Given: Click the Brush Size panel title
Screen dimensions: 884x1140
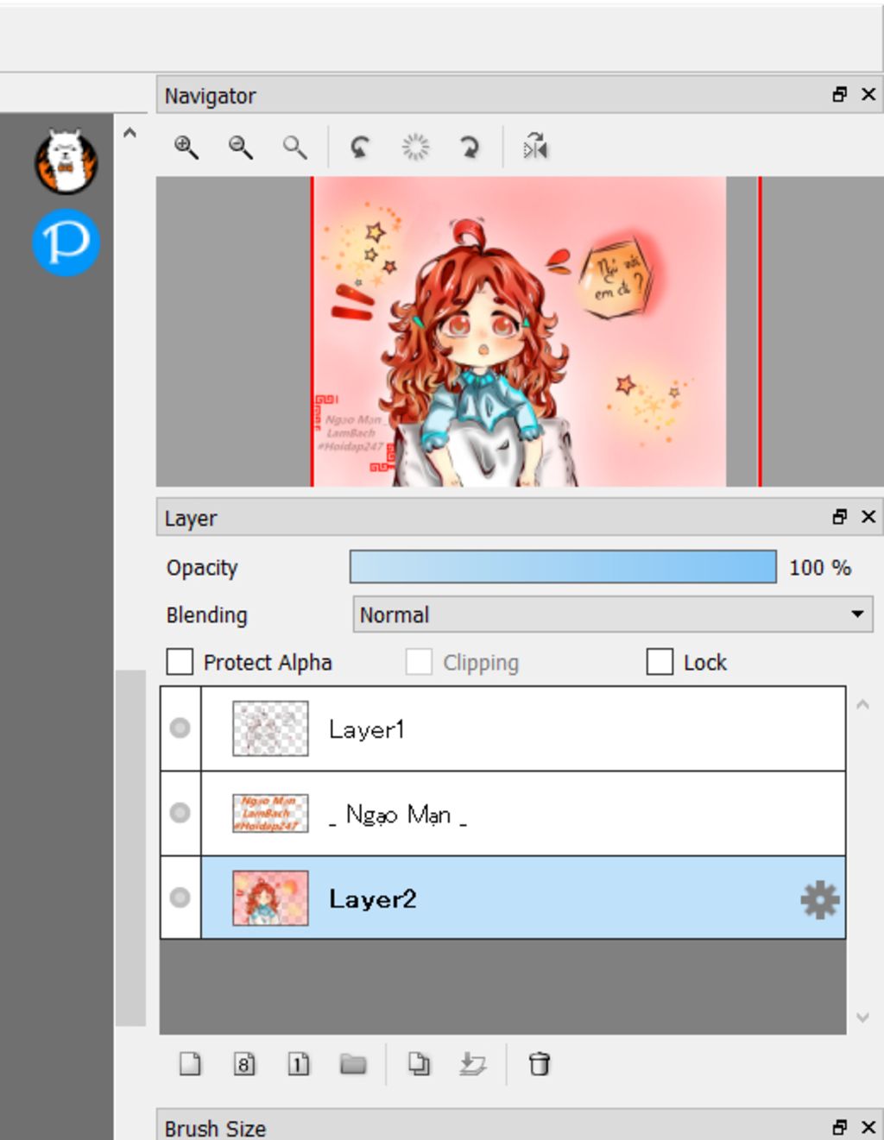Looking at the screenshot, I should (215, 1128).
